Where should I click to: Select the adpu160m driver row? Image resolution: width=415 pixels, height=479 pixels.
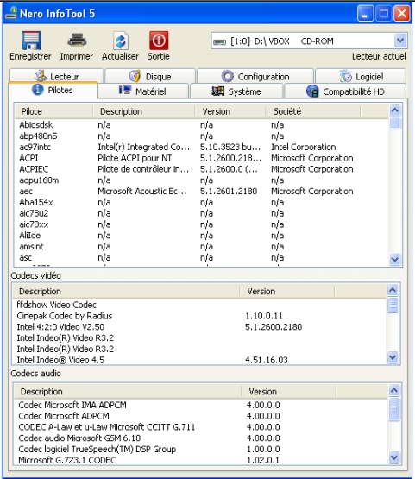tap(202, 180)
